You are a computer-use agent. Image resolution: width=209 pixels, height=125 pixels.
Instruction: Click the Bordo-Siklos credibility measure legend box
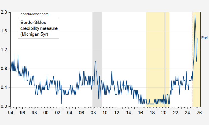(x=38, y=28)
